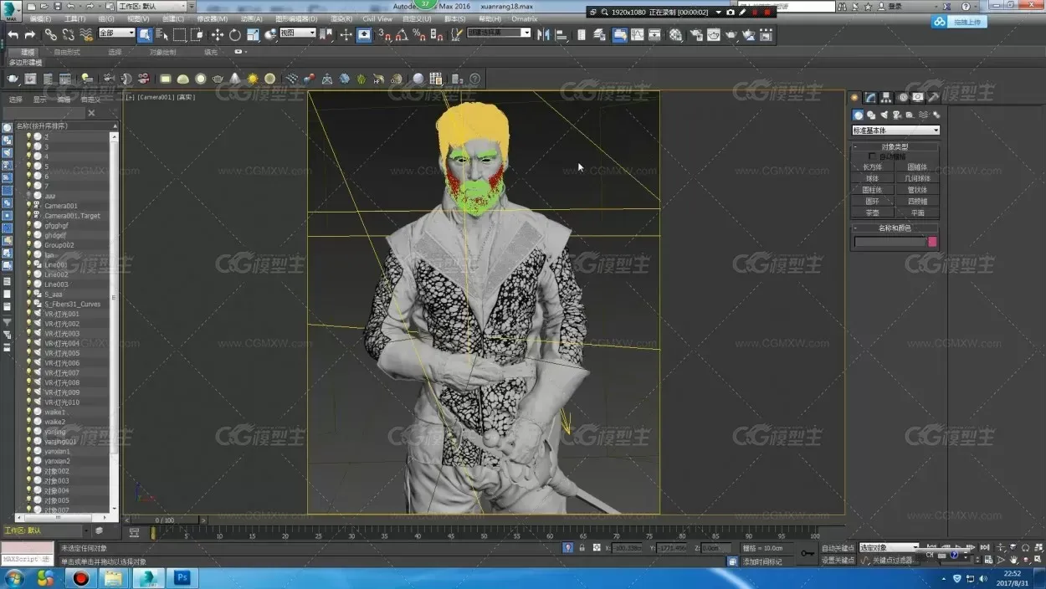Click the 管状体 button

coord(917,190)
